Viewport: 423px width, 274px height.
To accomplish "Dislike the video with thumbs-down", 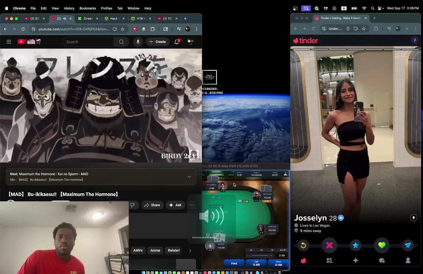I will [x=133, y=205].
